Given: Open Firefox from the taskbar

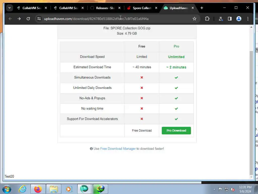Looking at the screenshot, I should (38, 189).
